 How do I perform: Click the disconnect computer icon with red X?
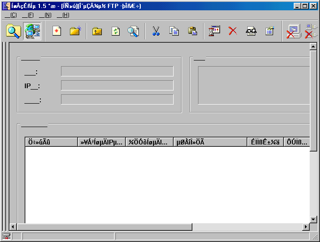coord(294,31)
